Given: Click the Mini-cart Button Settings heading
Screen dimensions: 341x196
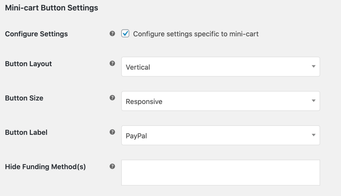Looking at the screenshot, I should [51, 8].
